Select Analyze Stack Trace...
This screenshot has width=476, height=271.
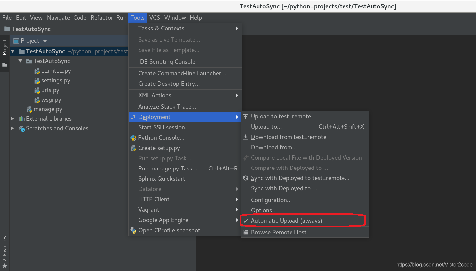[x=185, y=107]
